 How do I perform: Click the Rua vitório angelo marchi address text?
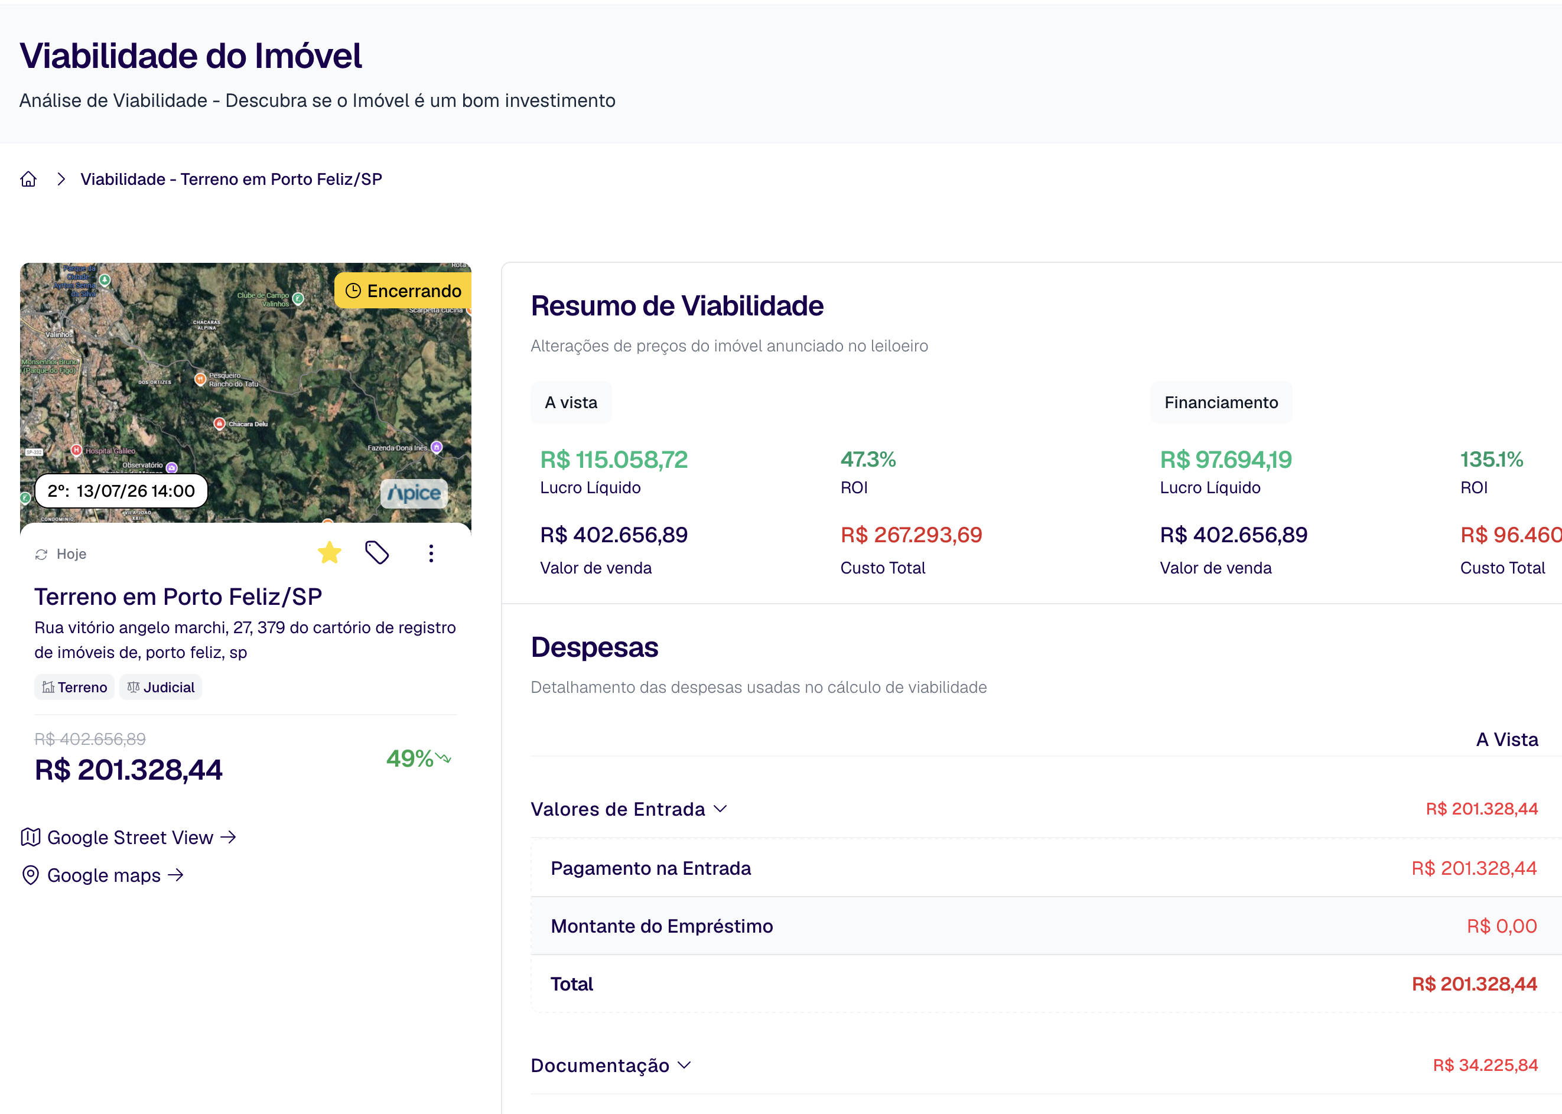[x=245, y=640]
